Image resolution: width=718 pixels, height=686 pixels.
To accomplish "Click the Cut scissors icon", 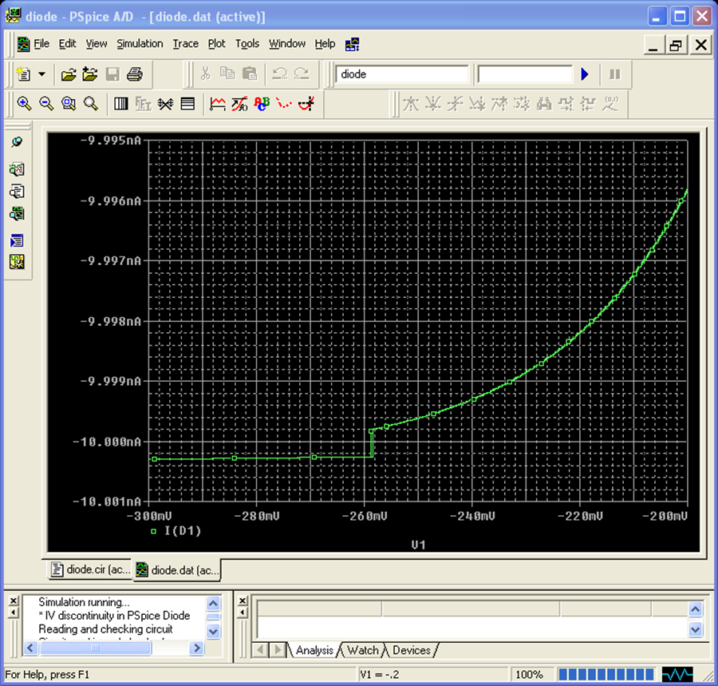I will pos(206,73).
